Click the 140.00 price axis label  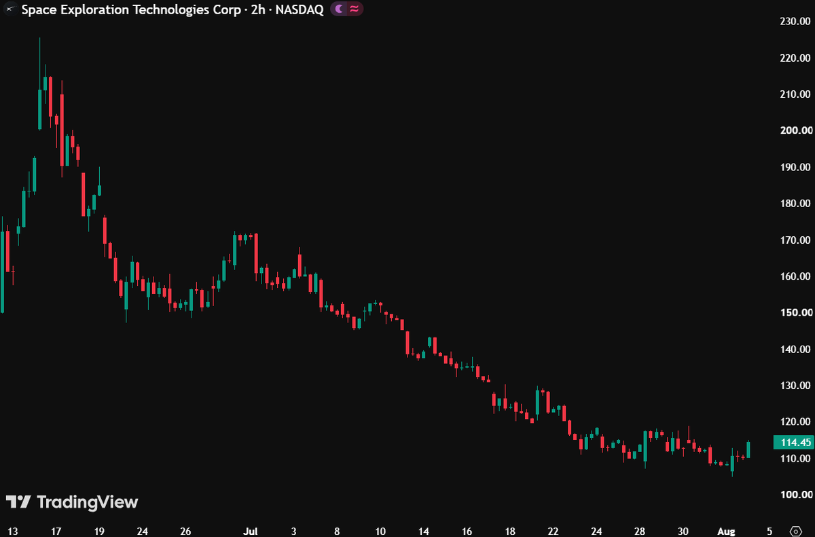point(797,349)
